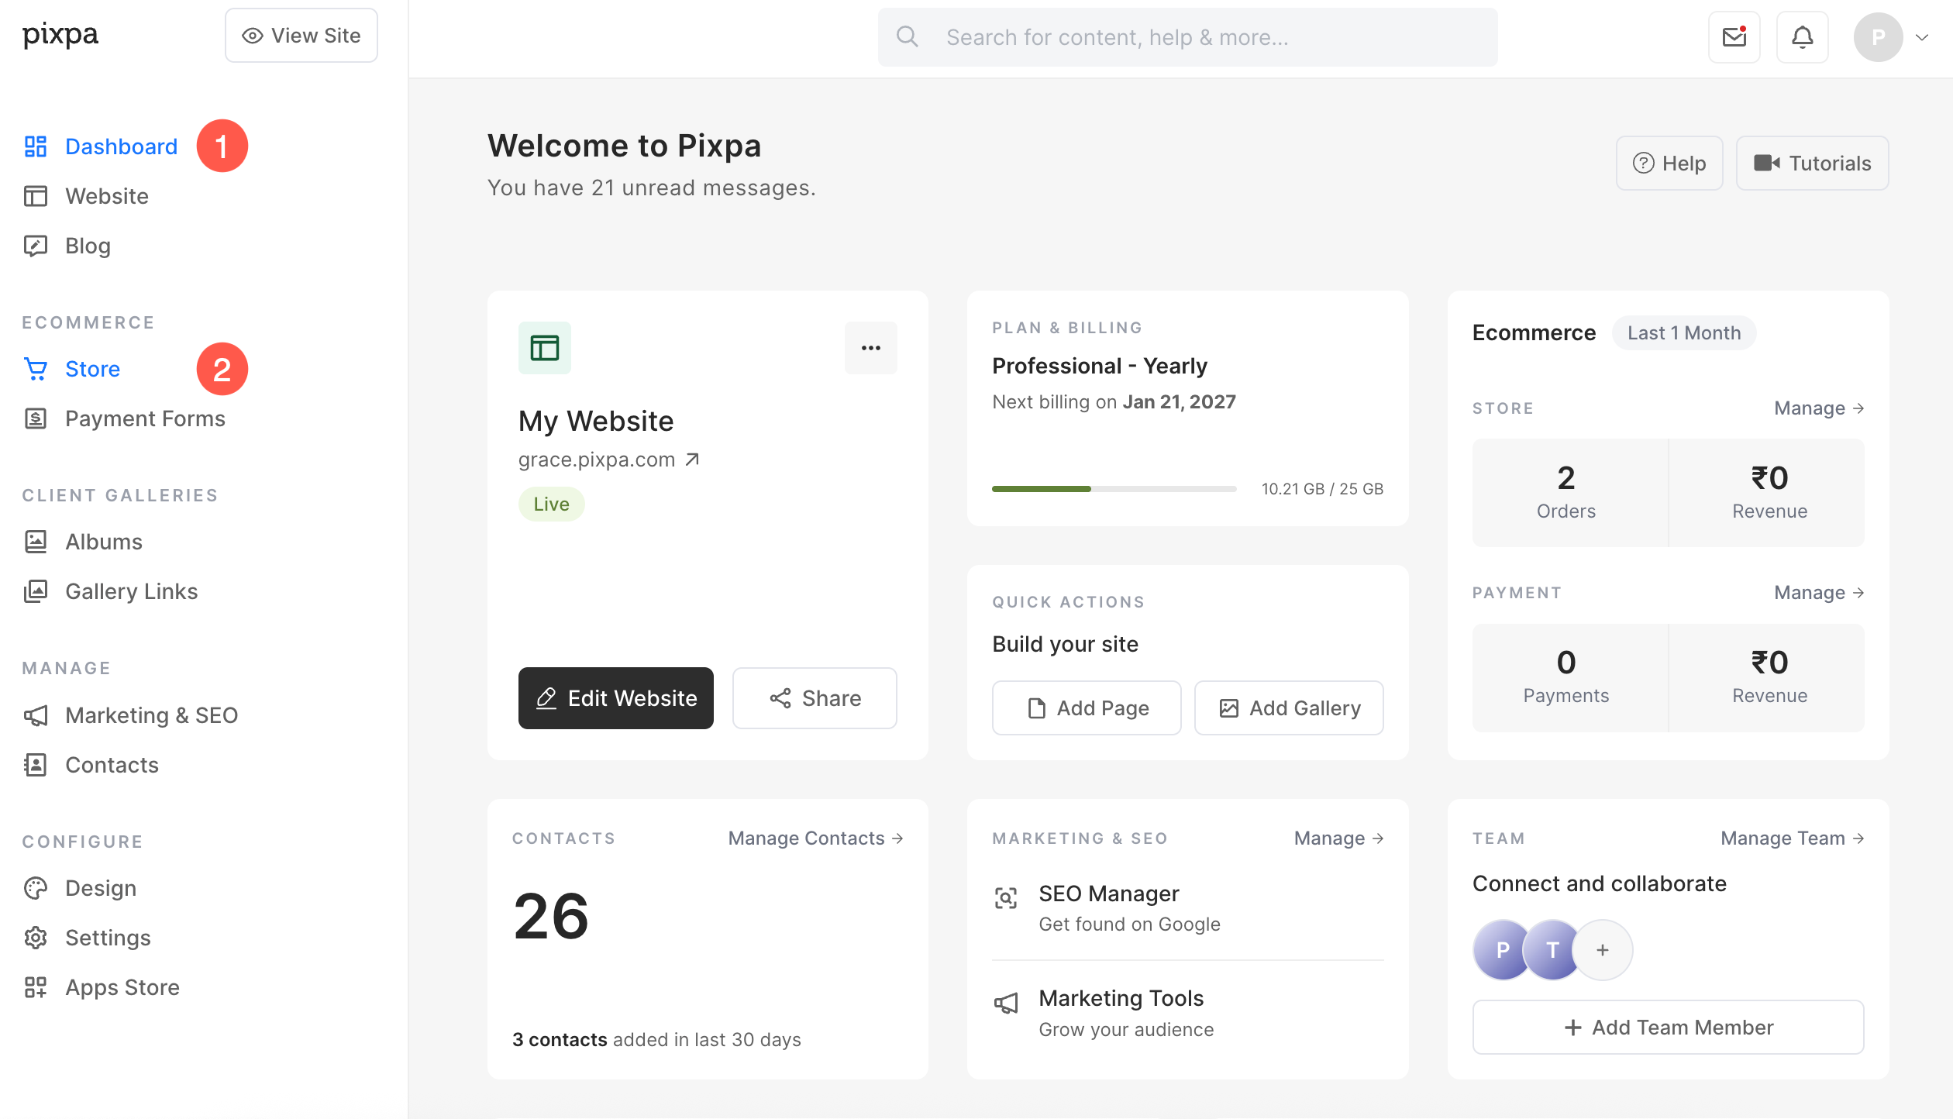Click Manage Contacts link

pos(815,838)
